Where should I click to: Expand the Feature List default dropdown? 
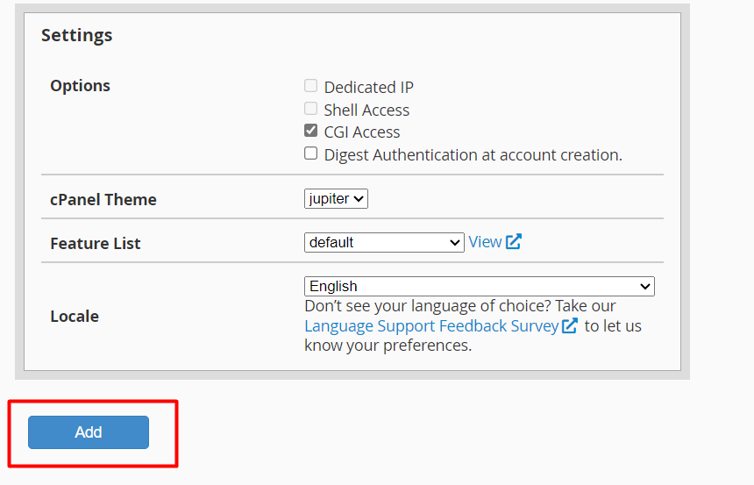click(383, 243)
